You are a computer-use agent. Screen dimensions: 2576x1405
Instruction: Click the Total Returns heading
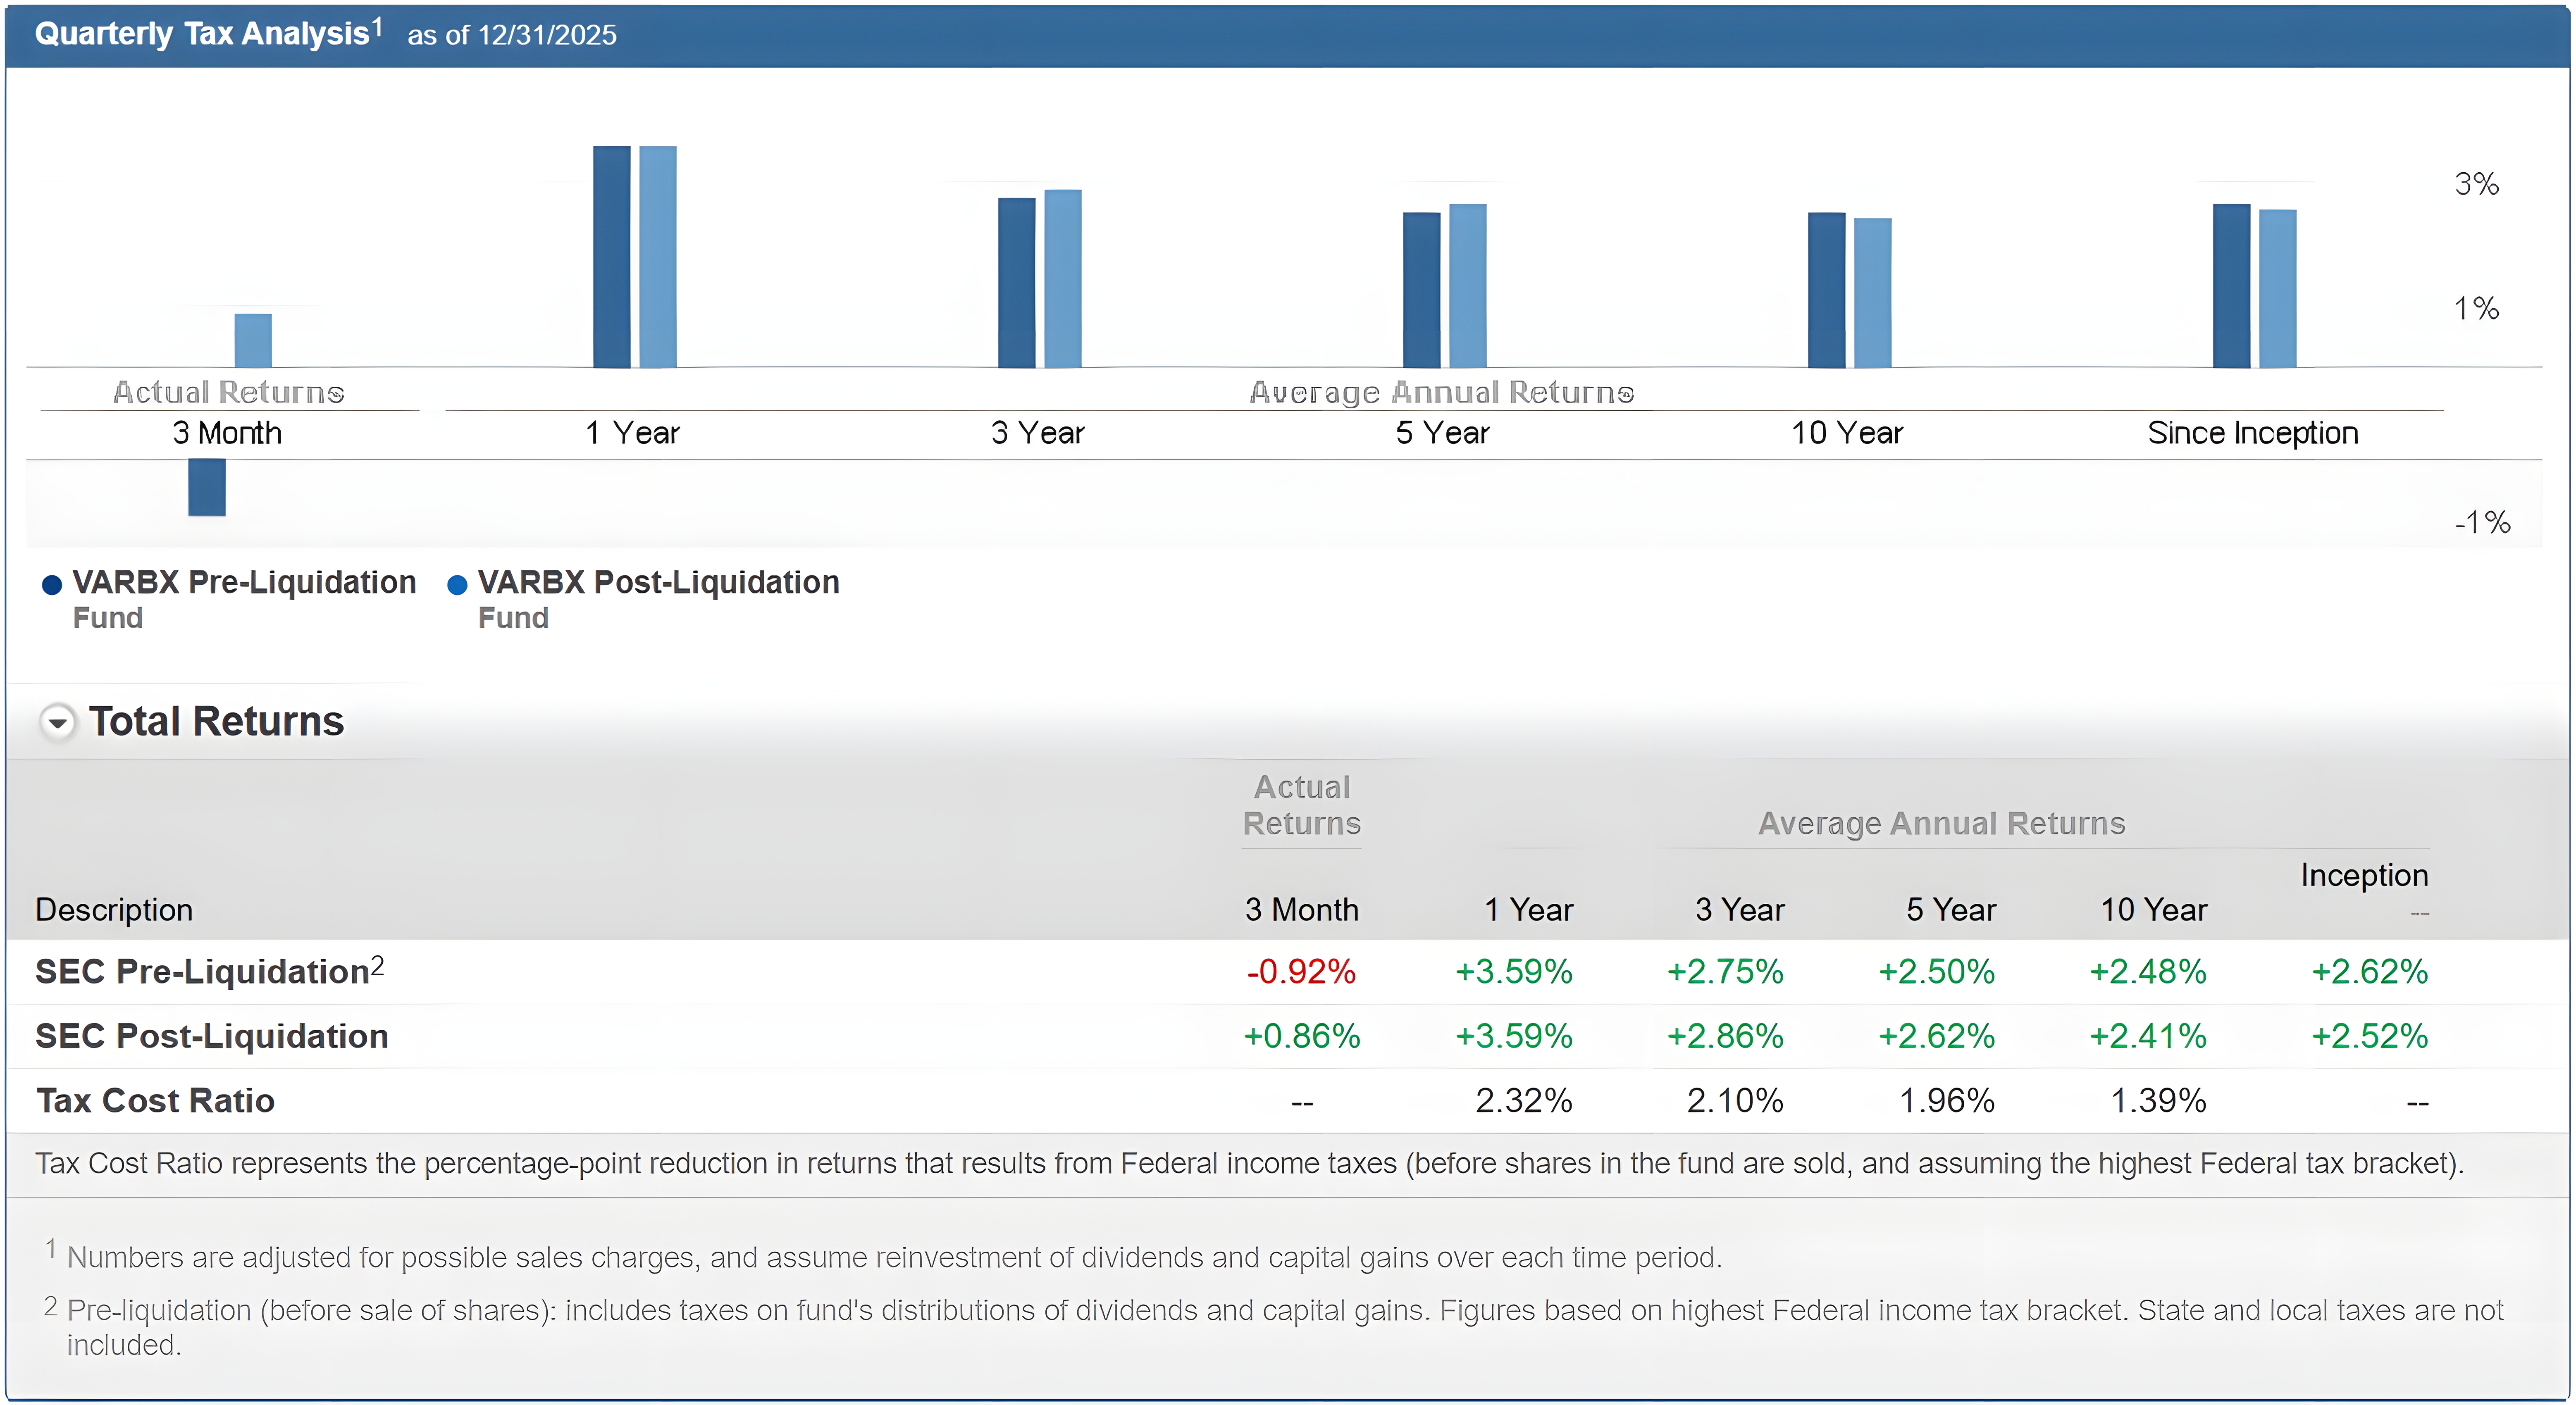click(216, 721)
